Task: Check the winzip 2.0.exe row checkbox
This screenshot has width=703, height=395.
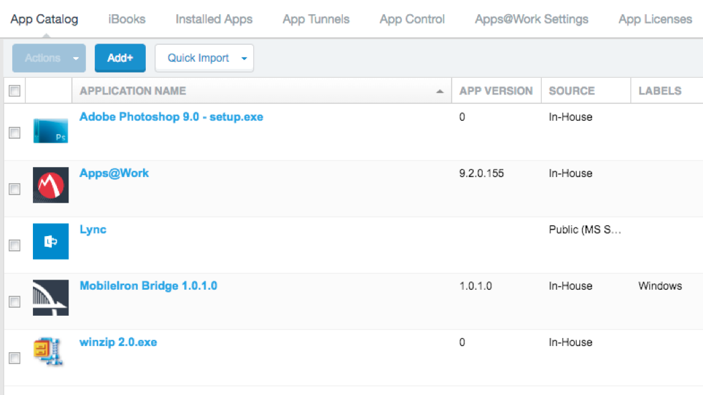Action: 15,358
